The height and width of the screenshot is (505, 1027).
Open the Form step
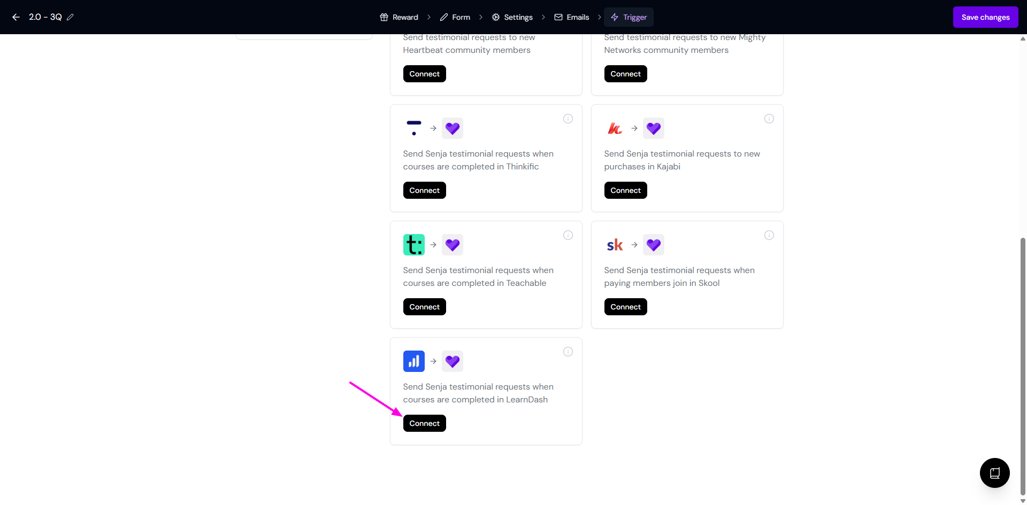(x=455, y=17)
